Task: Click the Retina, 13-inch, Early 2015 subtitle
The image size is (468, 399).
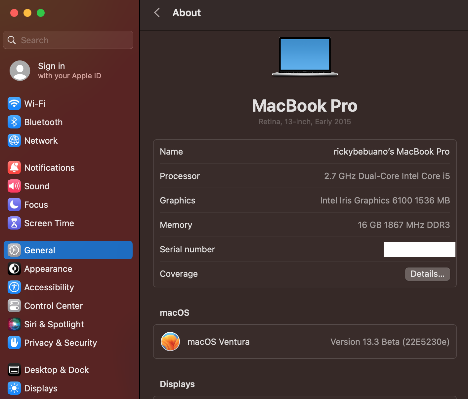Action: coord(305,122)
